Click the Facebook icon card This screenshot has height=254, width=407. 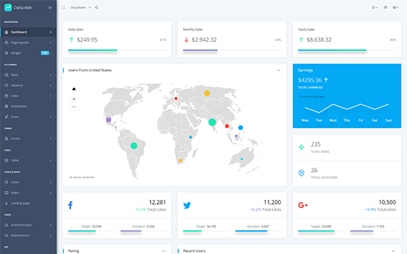[71, 205]
